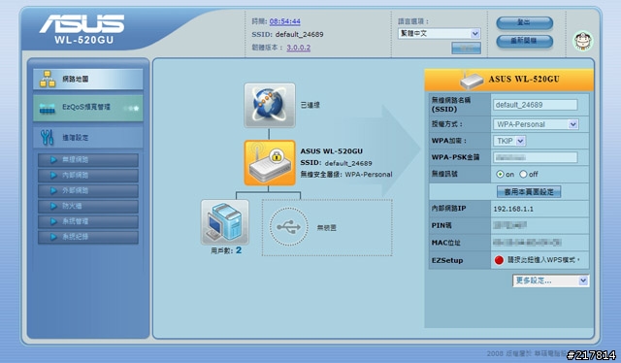Screen dimensions: 621x363
Task: Click the ASUS WL-520GU orange panel title
Action: click(x=524, y=79)
